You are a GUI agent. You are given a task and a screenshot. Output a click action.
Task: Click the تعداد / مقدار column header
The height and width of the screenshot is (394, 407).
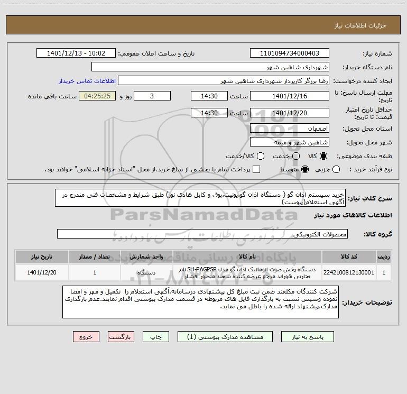(x=95, y=256)
